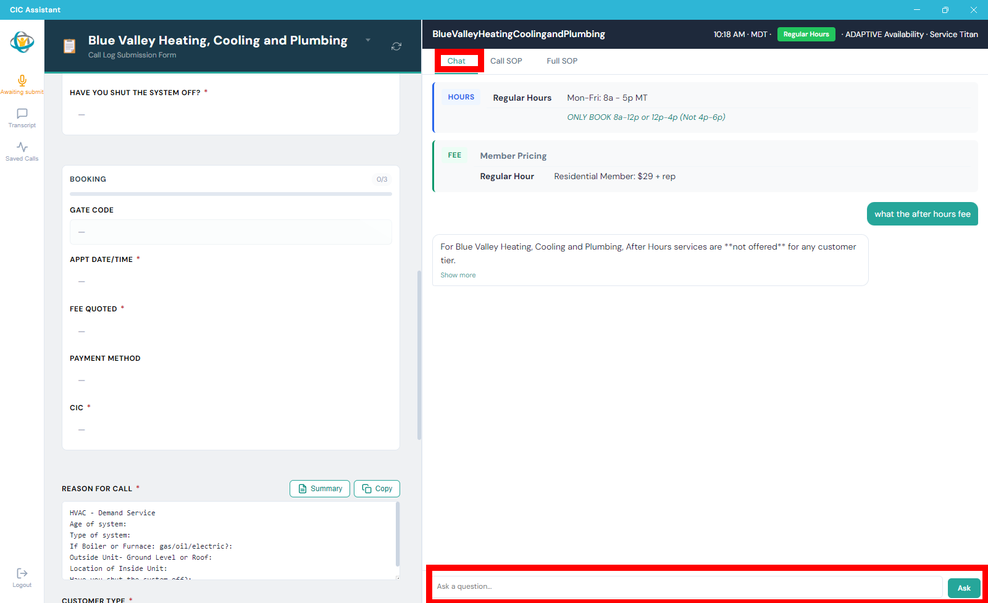Minimize the CIC Assistant window

(x=917, y=10)
